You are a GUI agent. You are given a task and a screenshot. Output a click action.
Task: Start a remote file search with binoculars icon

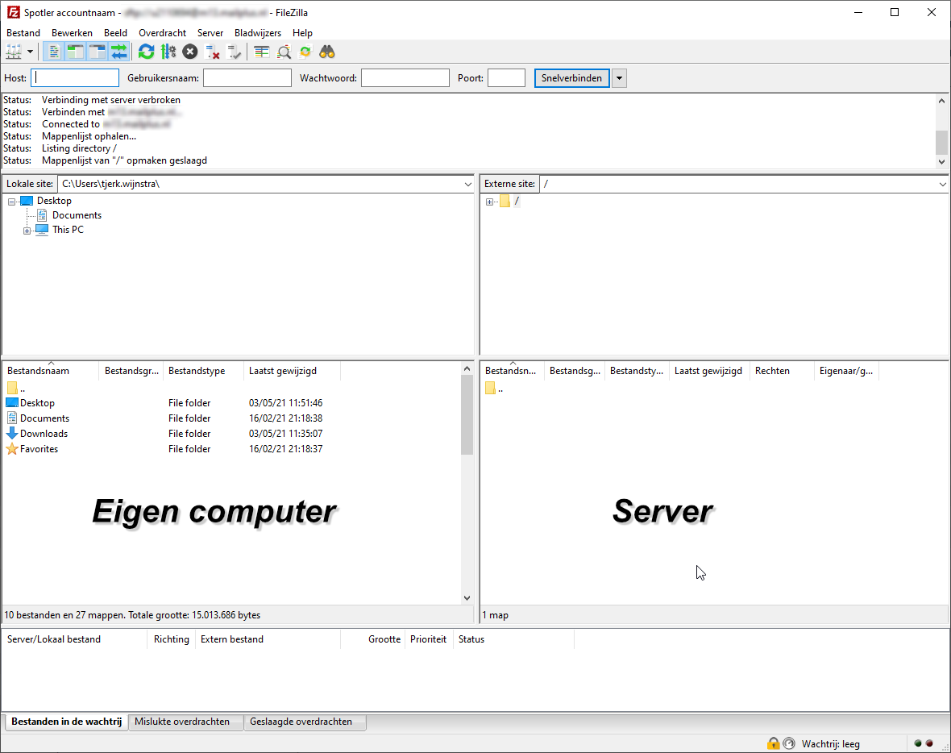click(326, 51)
